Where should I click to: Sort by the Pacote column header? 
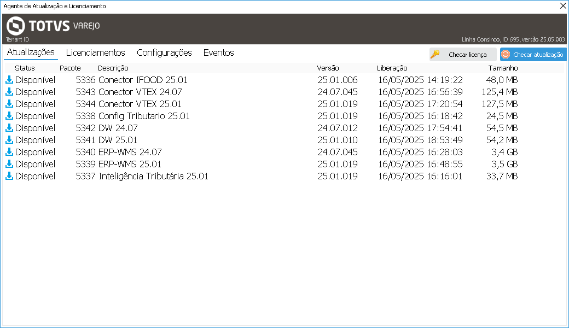tap(70, 68)
